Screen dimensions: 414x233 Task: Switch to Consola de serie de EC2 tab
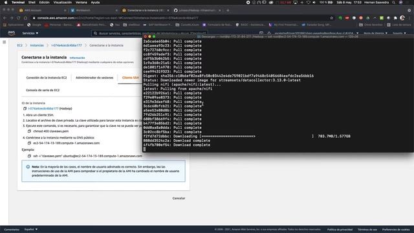click(43, 90)
